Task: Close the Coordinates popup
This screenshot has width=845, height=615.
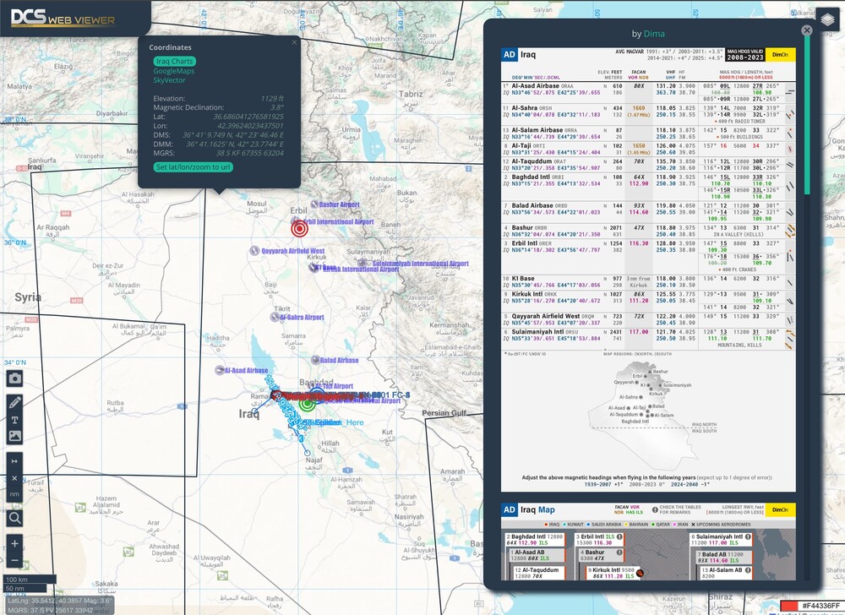Action: pos(294,42)
